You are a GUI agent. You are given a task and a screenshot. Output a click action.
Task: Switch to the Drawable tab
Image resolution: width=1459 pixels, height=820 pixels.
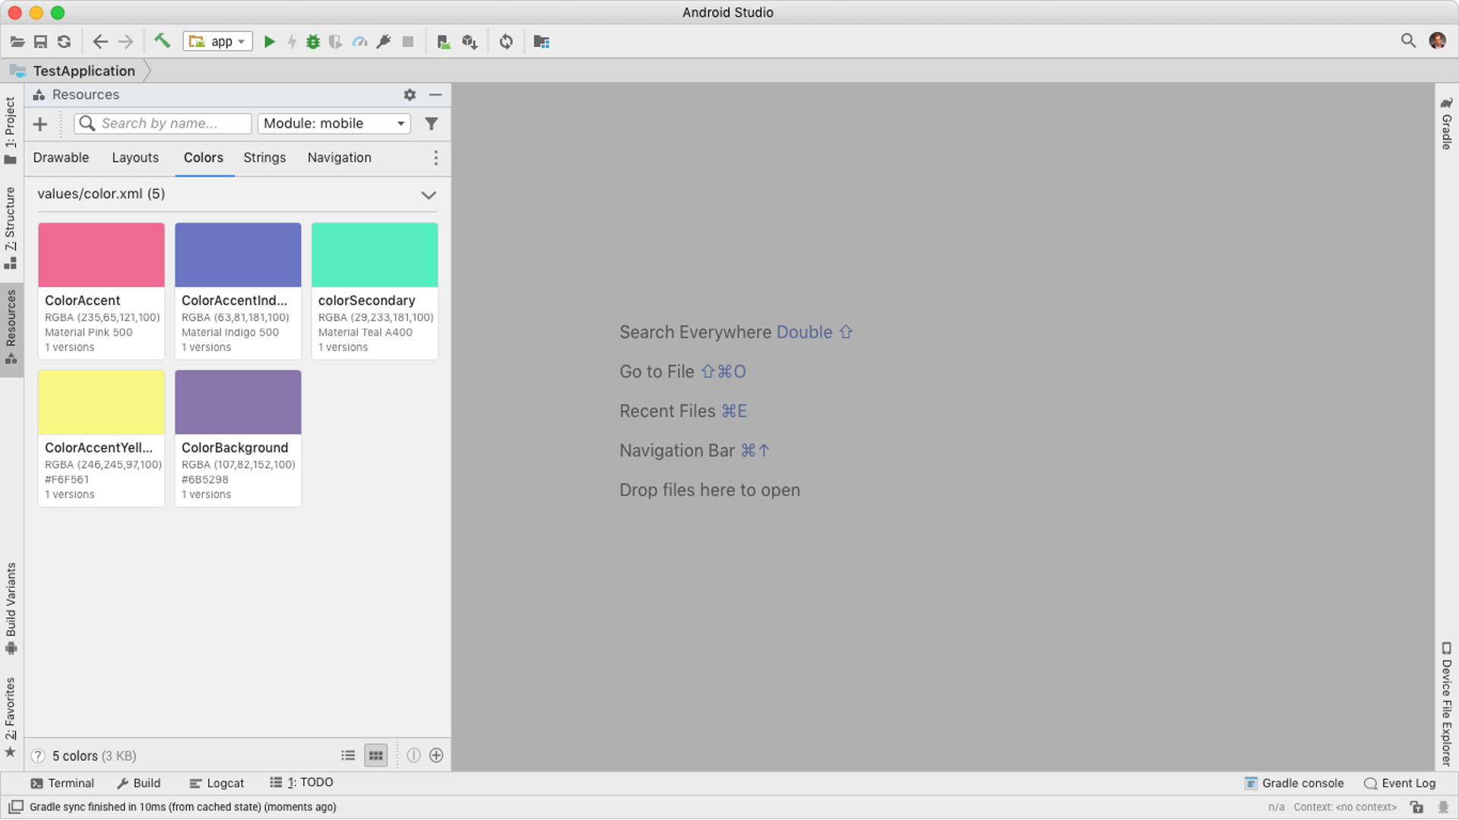point(61,158)
